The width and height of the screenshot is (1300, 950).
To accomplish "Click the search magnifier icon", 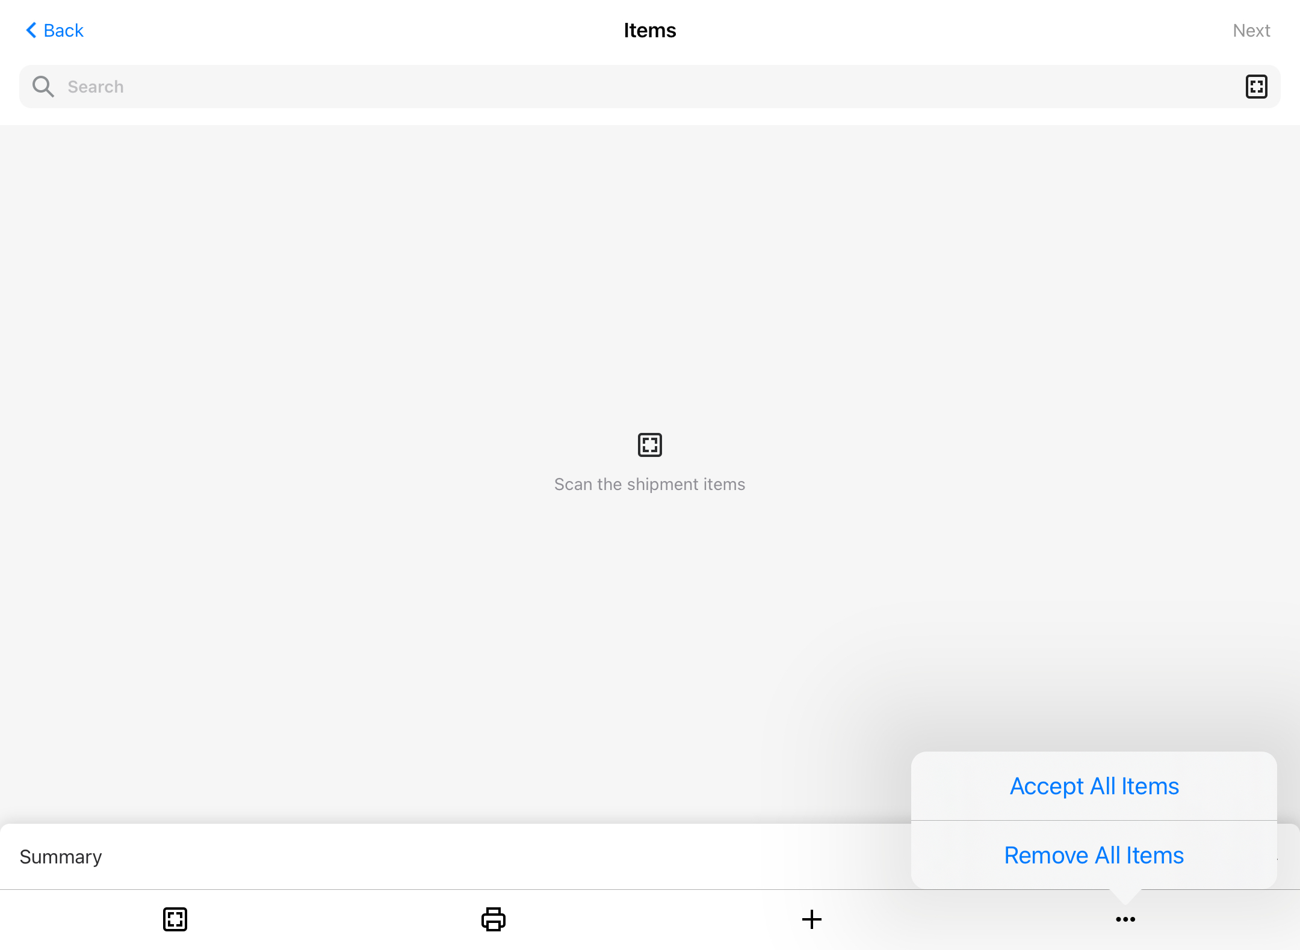I will pos(43,87).
